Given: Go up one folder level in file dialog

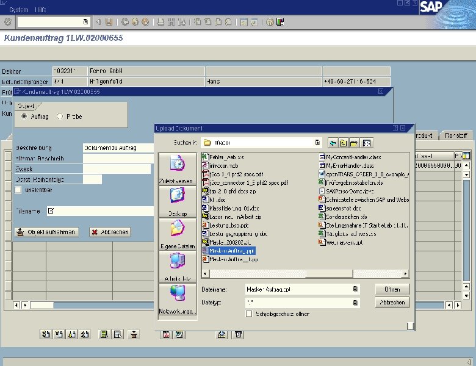Looking at the screenshot, I should click(x=343, y=143).
